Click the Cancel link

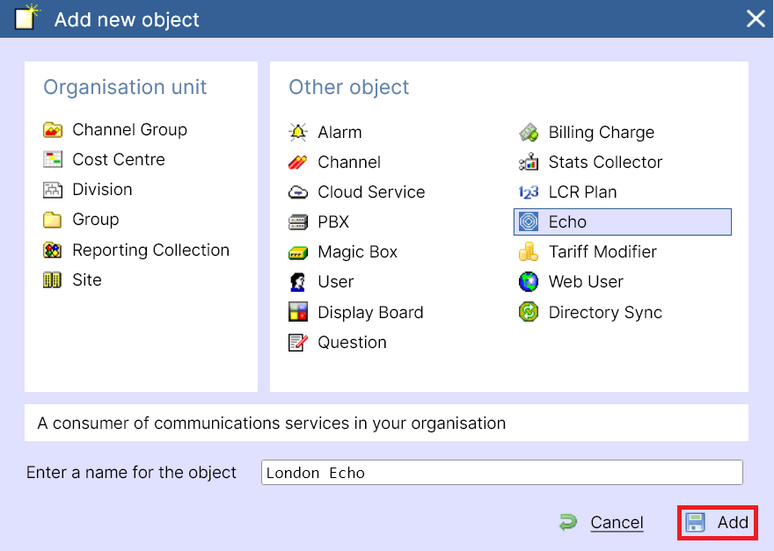pyautogui.click(x=616, y=523)
